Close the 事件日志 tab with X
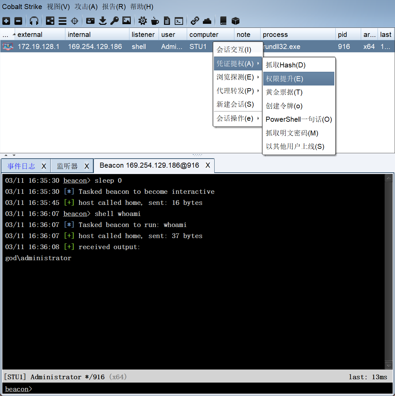Image resolution: width=395 pixels, height=396 pixels. pyautogui.click(x=44, y=166)
